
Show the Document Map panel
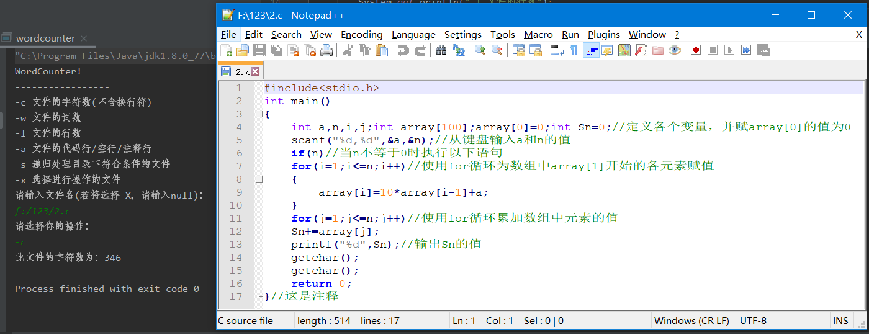click(x=624, y=50)
